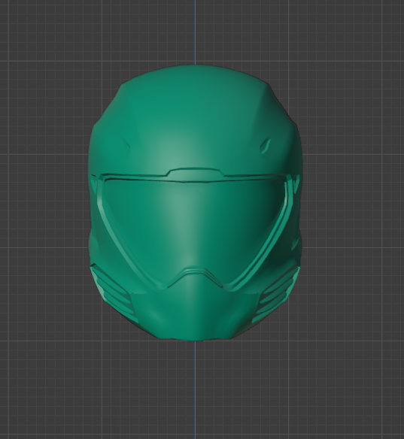Select the green helmet model
This screenshot has height=439, width=404.
pos(195,203)
